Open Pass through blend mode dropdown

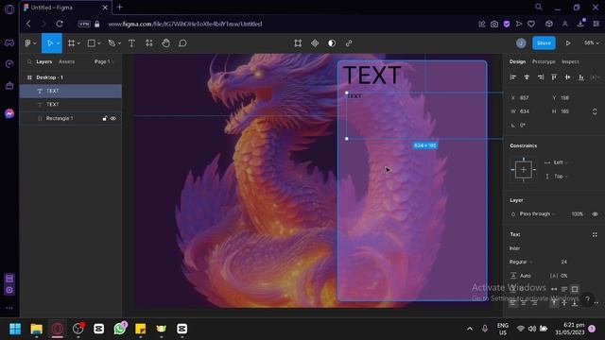pyautogui.click(x=537, y=214)
